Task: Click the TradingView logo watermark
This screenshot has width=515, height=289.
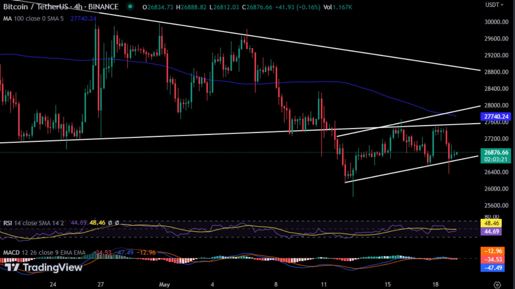Action: tap(42, 267)
